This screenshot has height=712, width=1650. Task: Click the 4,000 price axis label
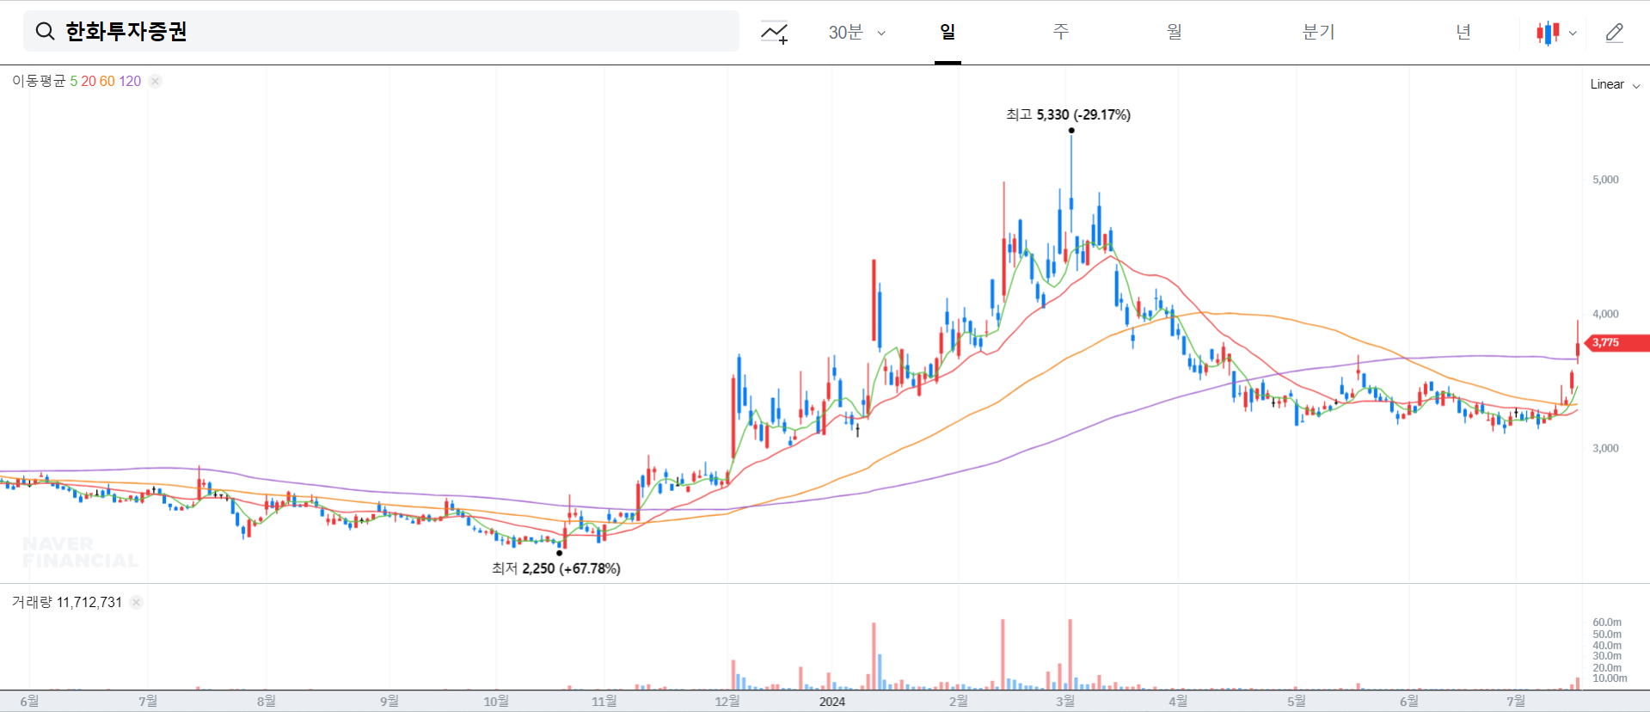pos(1605,314)
